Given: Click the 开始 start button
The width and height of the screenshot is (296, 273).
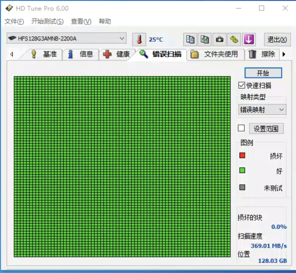Looking at the screenshot, I should tap(263, 73).
